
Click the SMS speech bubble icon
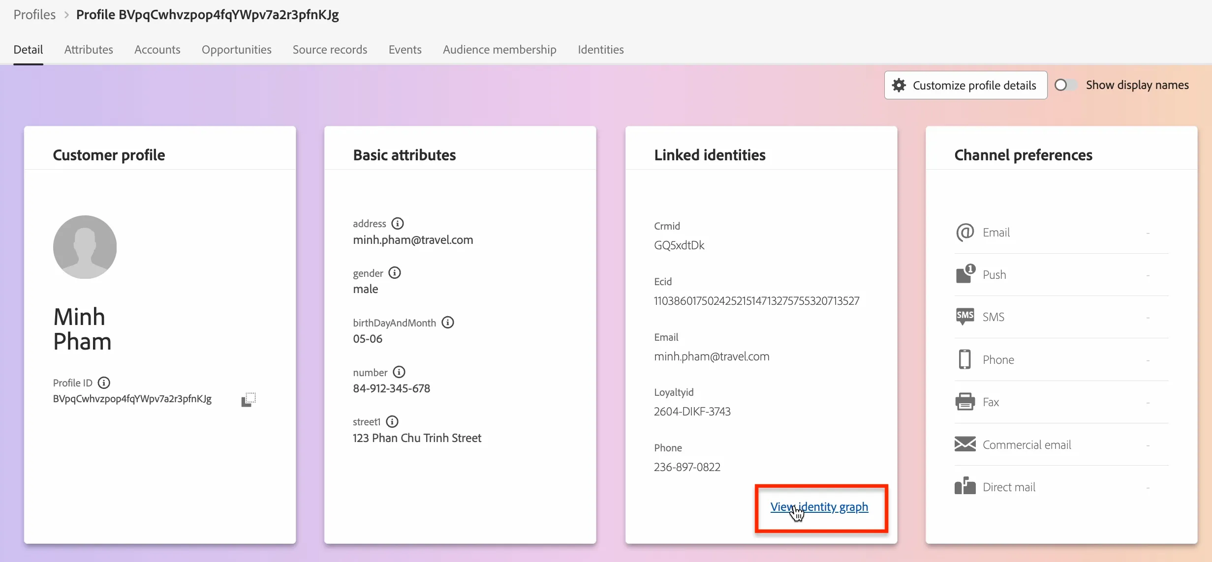965,317
